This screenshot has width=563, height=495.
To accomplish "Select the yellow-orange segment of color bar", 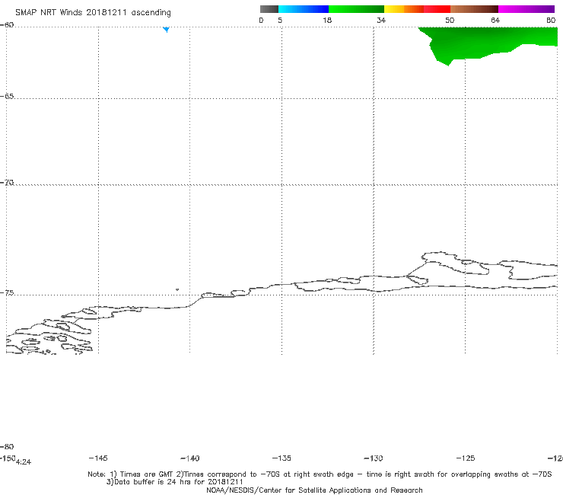I will pos(404,9).
